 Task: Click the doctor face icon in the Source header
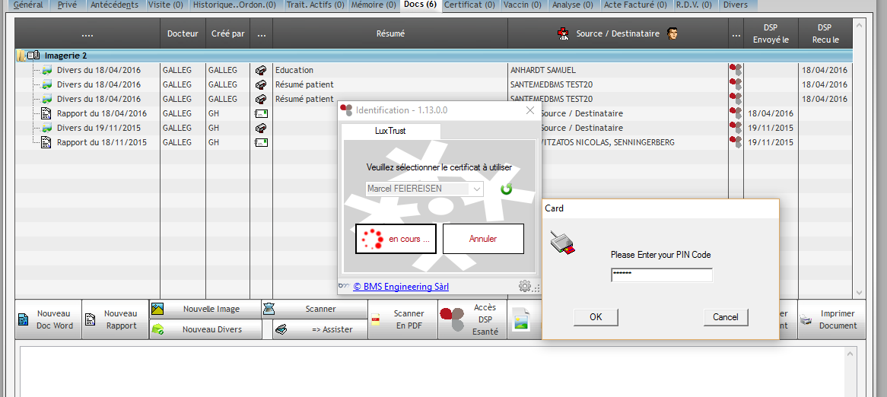pos(672,33)
